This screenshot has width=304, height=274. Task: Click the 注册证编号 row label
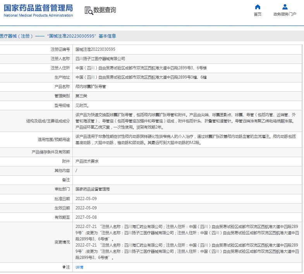pyautogui.click(x=60, y=50)
